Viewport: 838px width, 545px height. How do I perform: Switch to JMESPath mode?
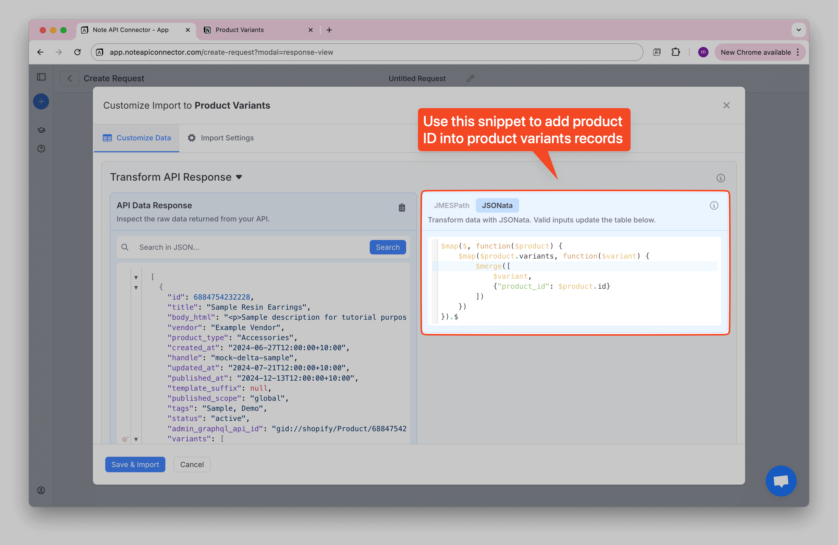pos(452,206)
